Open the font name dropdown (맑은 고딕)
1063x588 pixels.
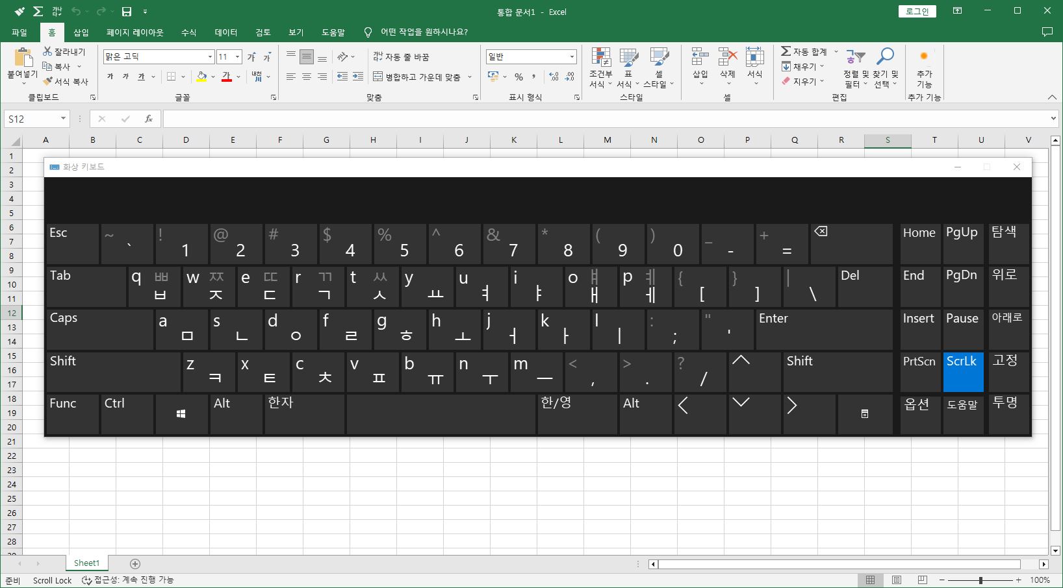[x=210, y=57]
